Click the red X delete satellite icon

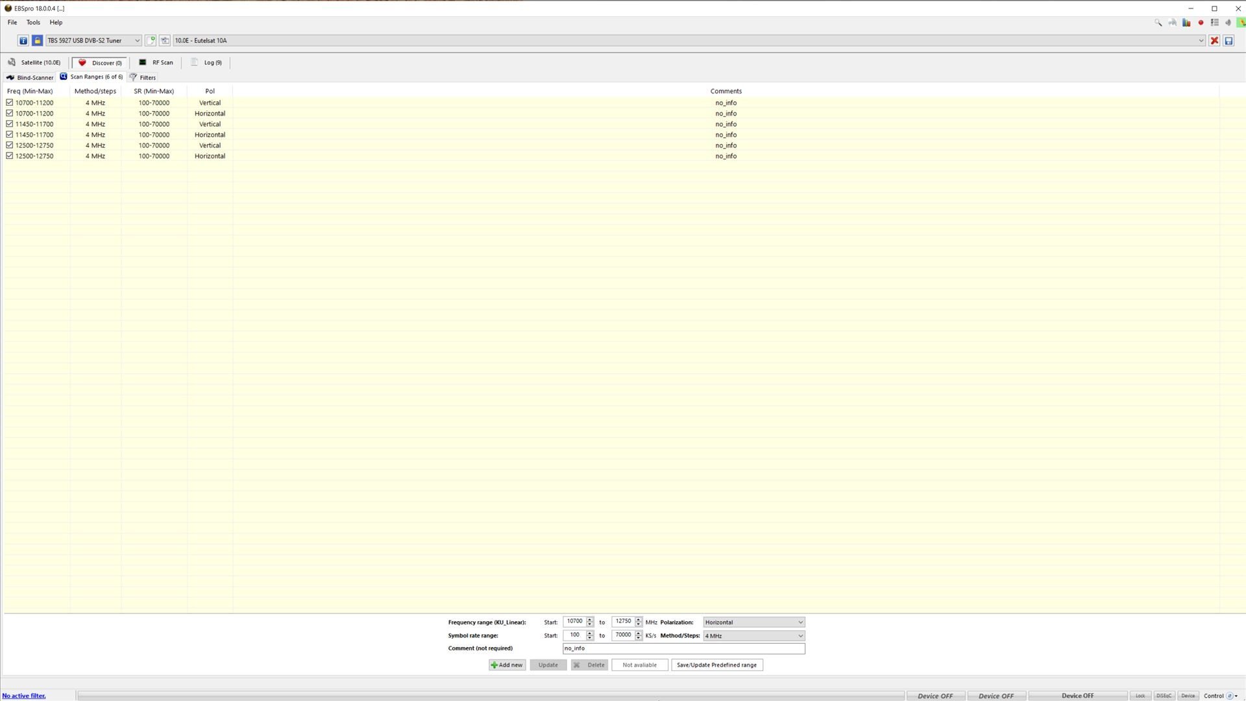click(x=1214, y=40)
